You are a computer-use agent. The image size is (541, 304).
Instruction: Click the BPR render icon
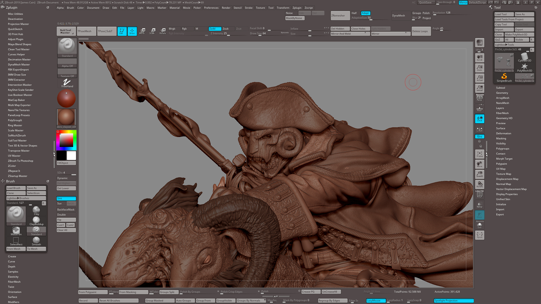point(479,43)
